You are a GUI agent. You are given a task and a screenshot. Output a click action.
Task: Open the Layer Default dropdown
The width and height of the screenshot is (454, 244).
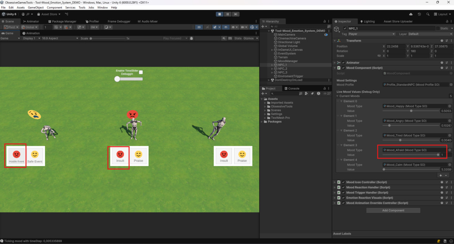point(430,34)
